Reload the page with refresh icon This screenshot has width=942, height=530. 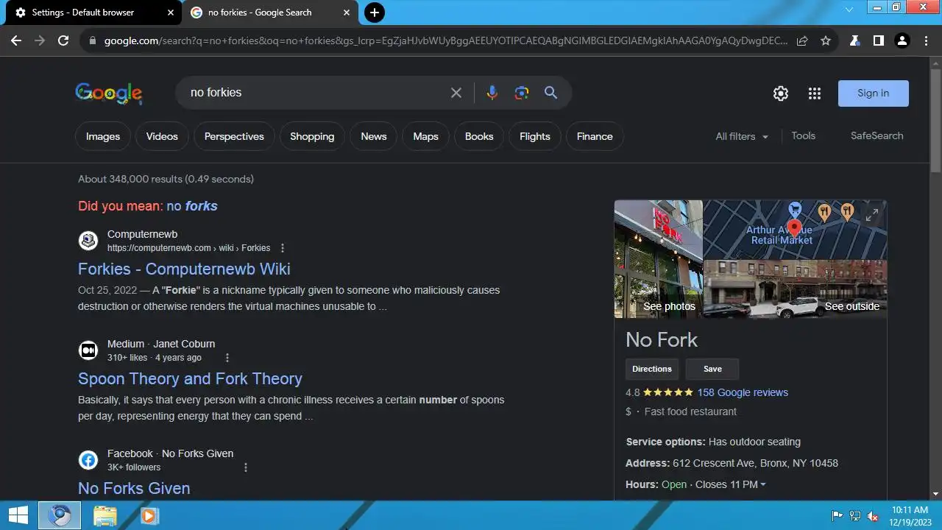[x=63, y=40]
